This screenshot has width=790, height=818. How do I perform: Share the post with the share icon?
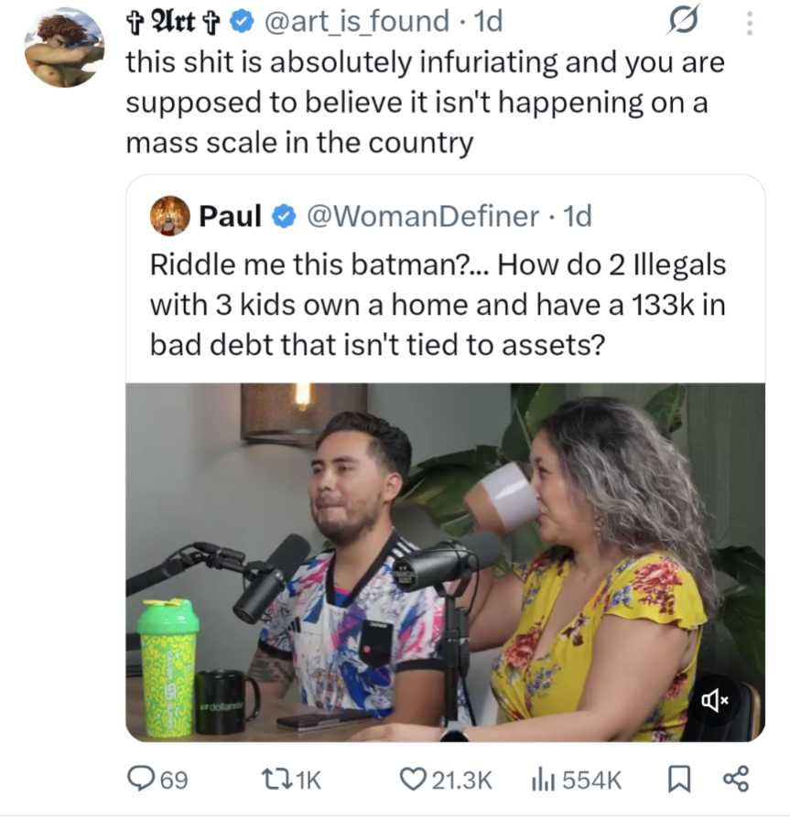tap(735, 780)
